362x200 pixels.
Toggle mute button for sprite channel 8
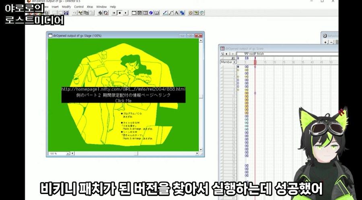tap(222, 90)
